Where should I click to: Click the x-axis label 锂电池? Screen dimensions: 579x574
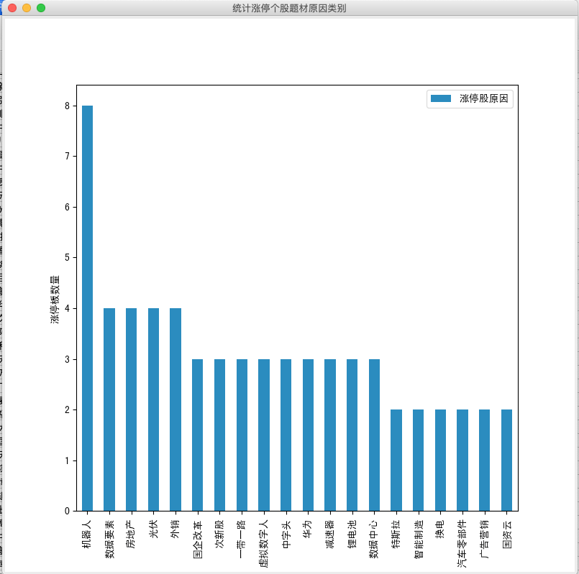click(x=352, y=534)
